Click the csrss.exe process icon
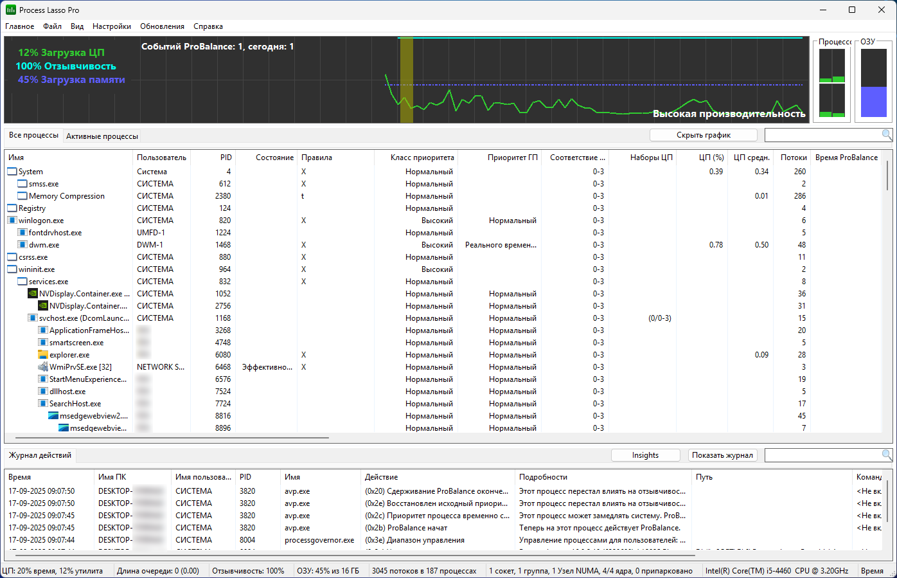Image resolution: width=897 pixels, height=578 pixels. (x=12, y=257)
